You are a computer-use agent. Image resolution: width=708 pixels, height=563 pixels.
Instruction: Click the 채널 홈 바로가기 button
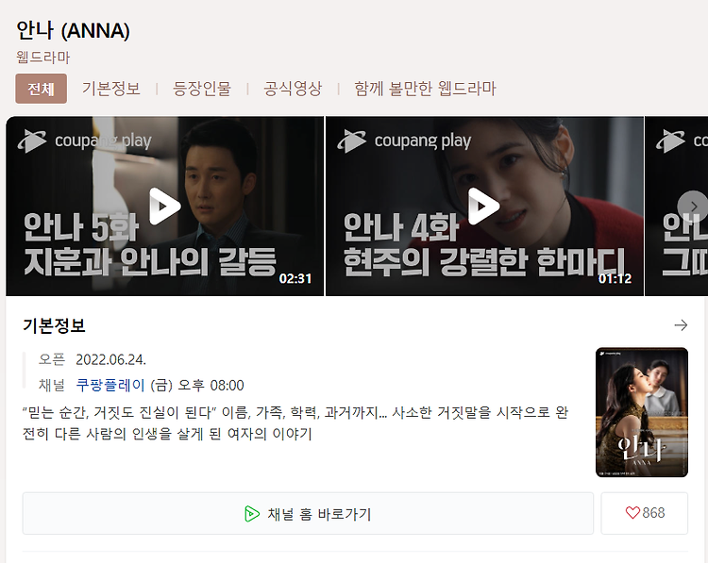[x=308, y=513]
